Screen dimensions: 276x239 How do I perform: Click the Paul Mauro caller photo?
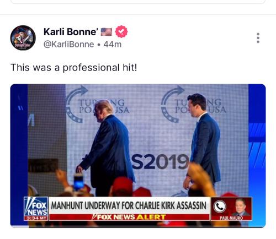pyautogui.click(x=241, y=207)
